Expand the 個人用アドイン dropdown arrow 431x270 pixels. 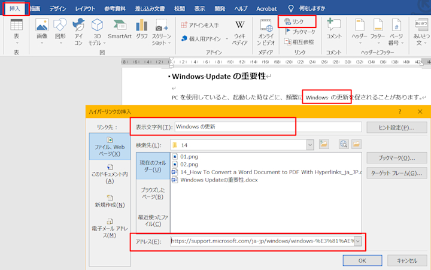(227, 39)
